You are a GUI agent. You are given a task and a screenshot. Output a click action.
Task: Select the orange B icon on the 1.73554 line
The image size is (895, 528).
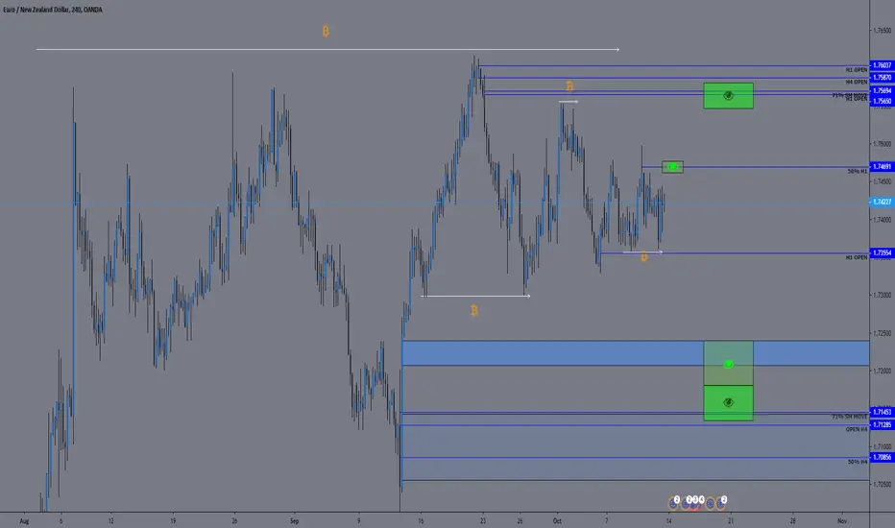tap(643, 257)
